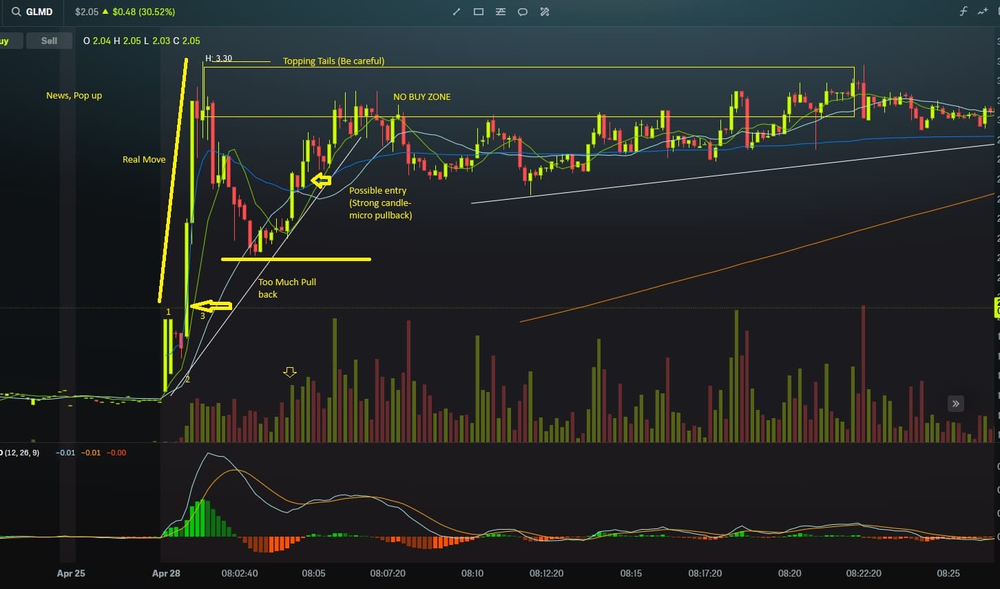Click the 08:12:20 time label

(x=547, y=573)
